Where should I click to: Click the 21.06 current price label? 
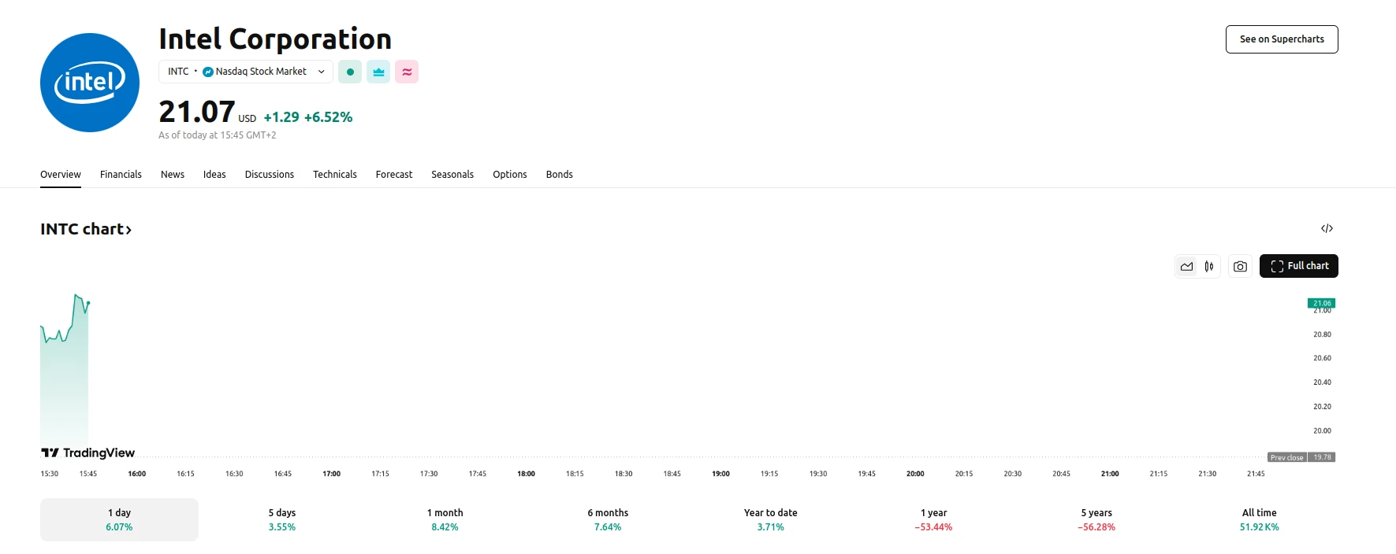(x=1321, y=303)
